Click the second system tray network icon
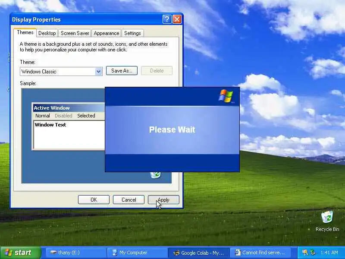Viewport: 345px width, 259px height. (313, 253)
